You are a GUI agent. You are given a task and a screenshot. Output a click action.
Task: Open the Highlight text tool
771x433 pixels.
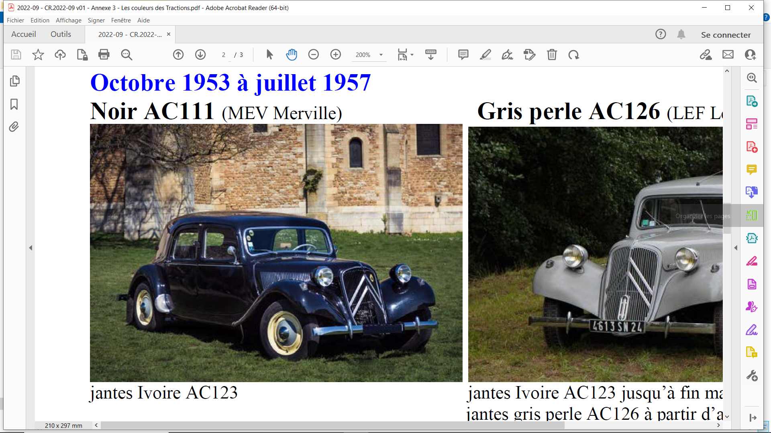tap(485, 55)
